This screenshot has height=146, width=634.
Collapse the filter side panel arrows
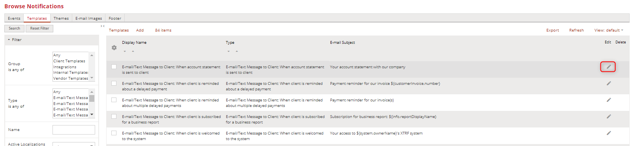[x=103, y=26]
